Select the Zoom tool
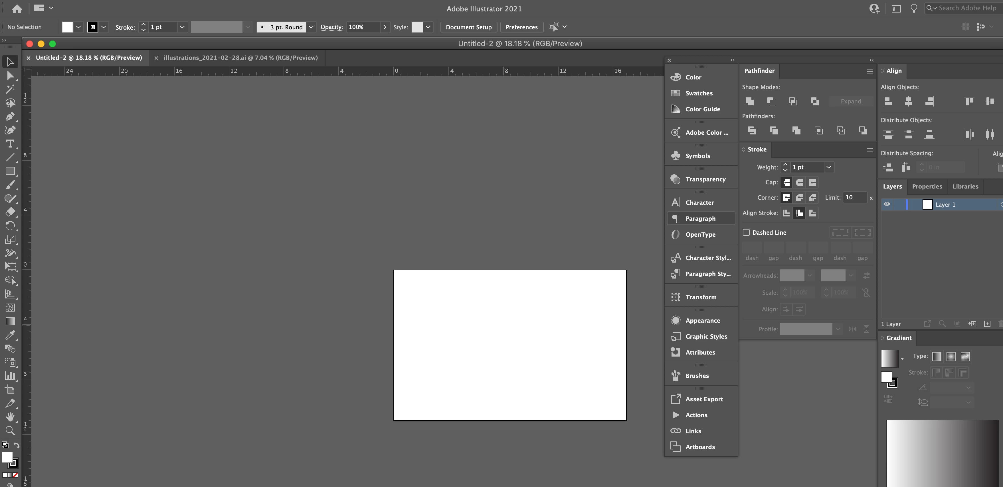The width and height of the screenshot is (1003, 487). (10, 430)
